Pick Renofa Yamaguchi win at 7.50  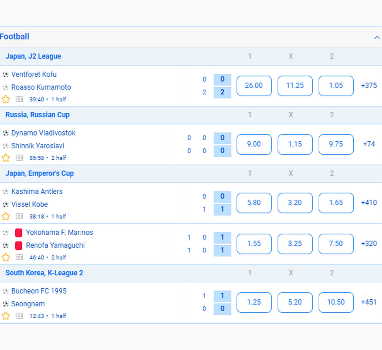(336, 244)
